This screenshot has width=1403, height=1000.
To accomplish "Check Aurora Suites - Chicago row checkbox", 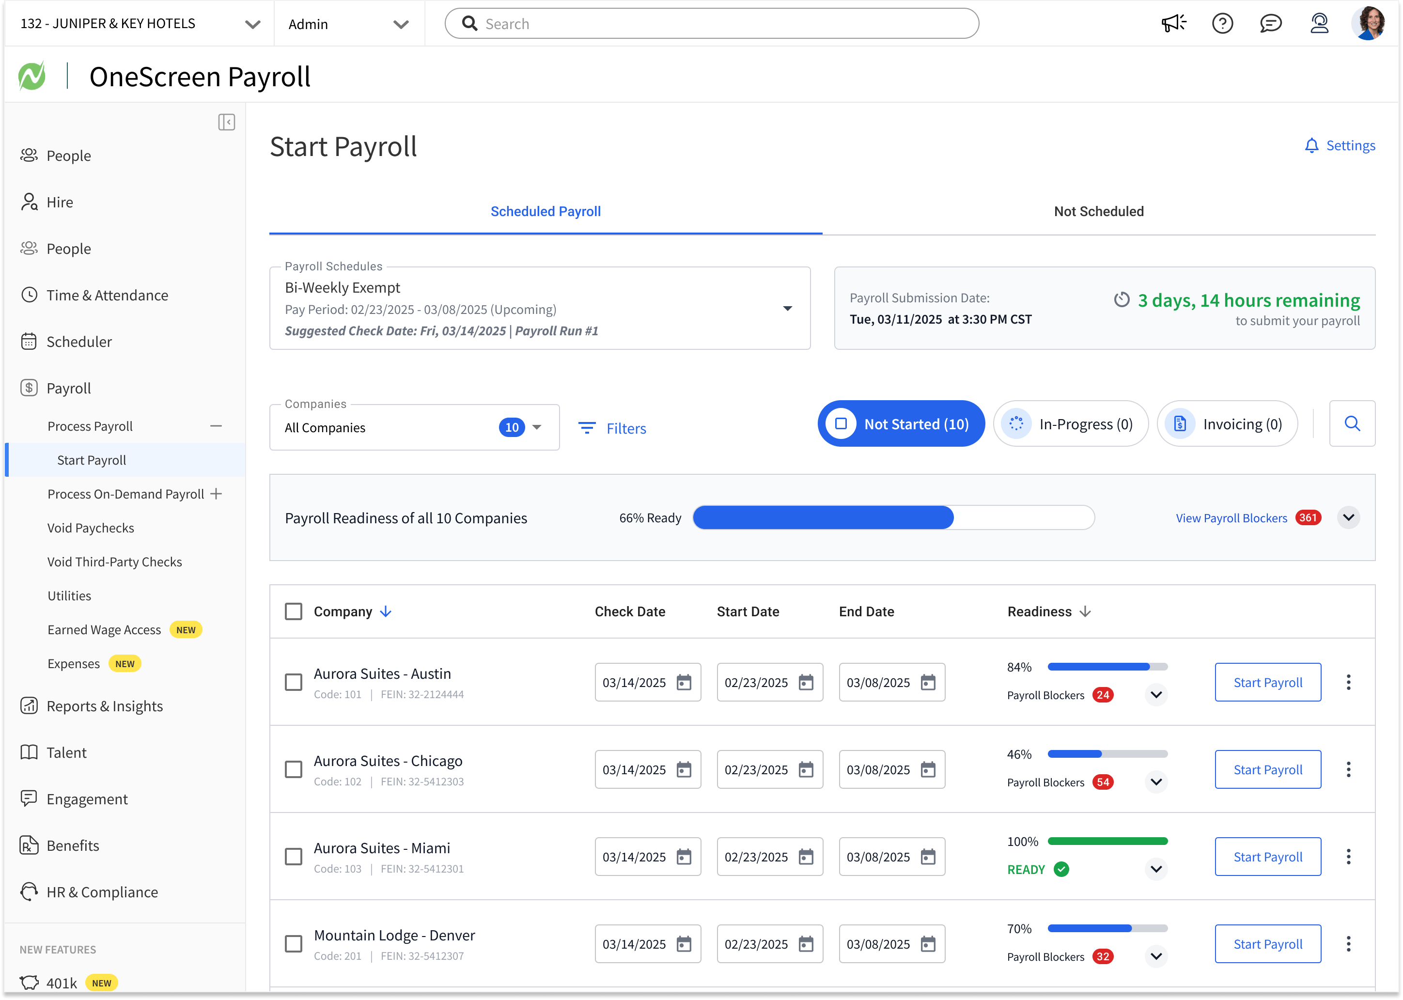I will click(294, 770).
